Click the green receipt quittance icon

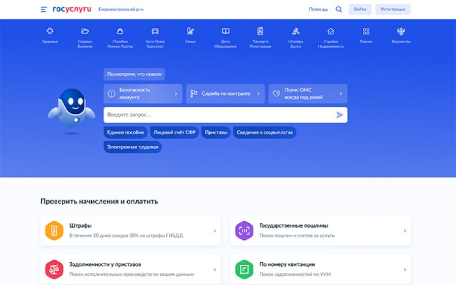click(244, 270)
